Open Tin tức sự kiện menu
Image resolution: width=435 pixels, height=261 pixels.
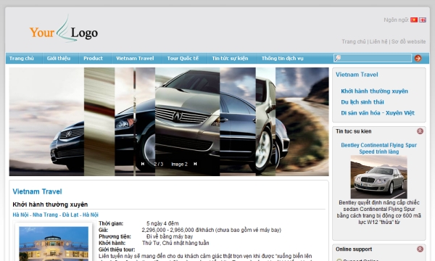pyautogui.click(x=230, y=58)
